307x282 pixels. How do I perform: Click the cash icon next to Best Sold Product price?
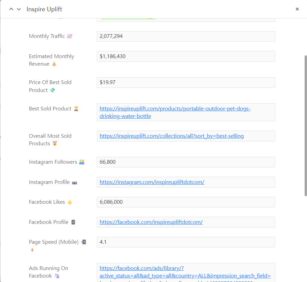pyautogui.click(x=52, y=90)
